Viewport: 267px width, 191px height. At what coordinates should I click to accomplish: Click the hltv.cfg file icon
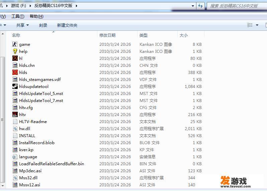[x=15, y=107]
